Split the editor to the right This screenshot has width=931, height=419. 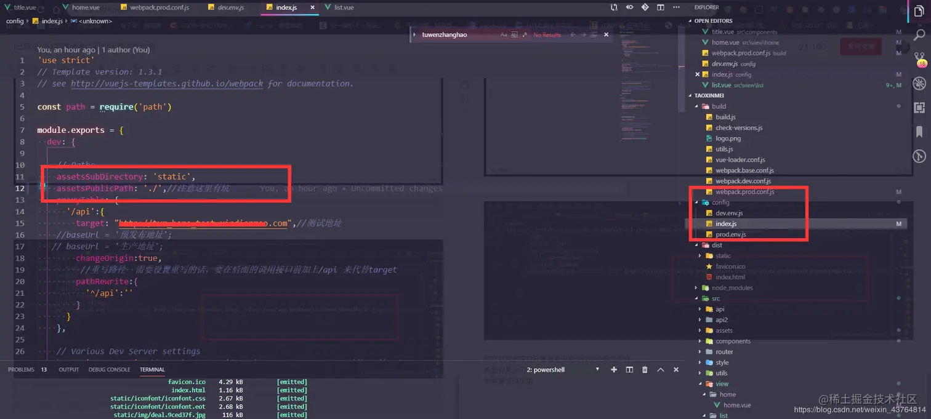[x=661, y=7]
